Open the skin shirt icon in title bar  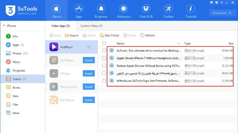[x=217, y=2]
